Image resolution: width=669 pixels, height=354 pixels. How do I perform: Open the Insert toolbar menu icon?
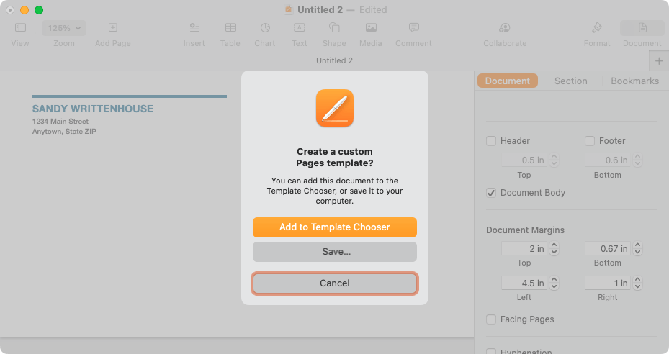tap(194, 28)
